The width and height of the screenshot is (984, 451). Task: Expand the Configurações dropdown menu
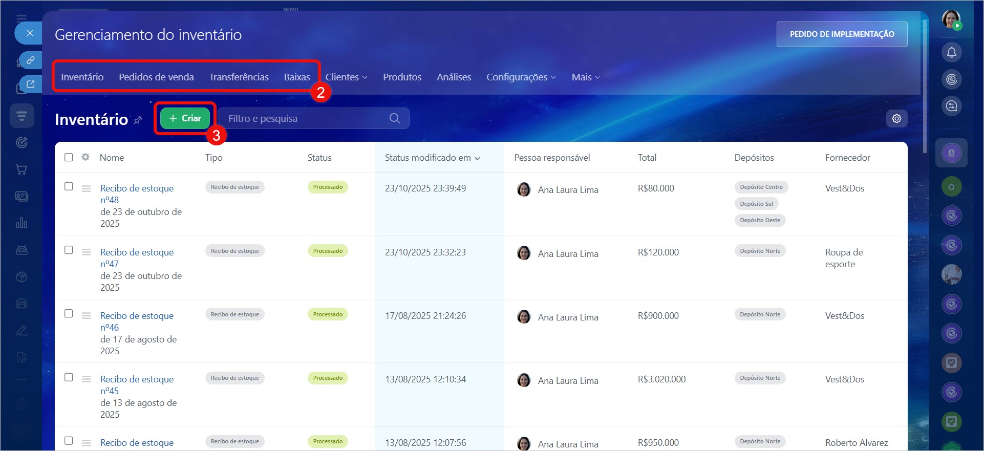(521, 77)
